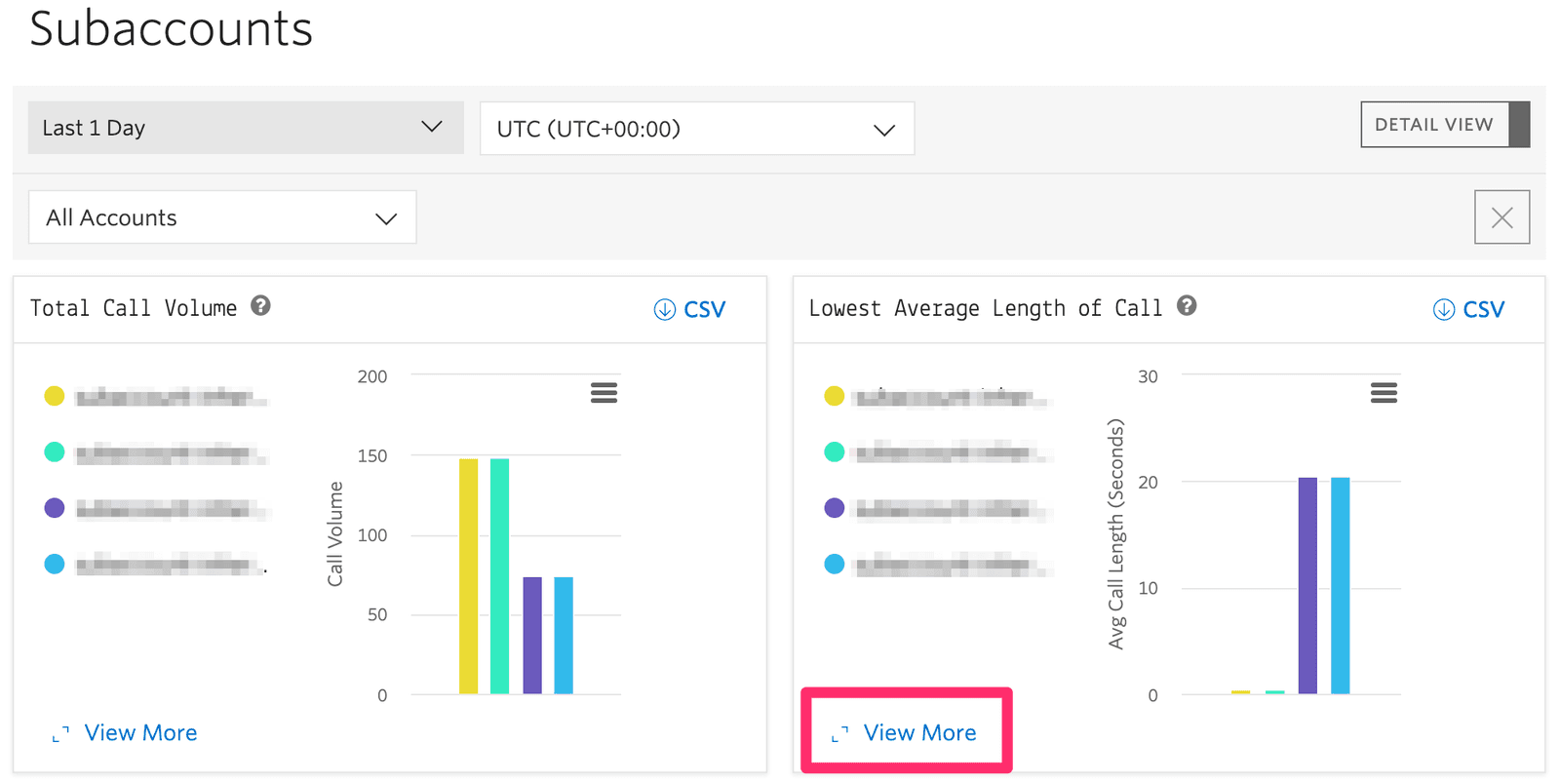
Task: Open Lowest Average Length chart hamburger menu
Action: coord(1383,393)
